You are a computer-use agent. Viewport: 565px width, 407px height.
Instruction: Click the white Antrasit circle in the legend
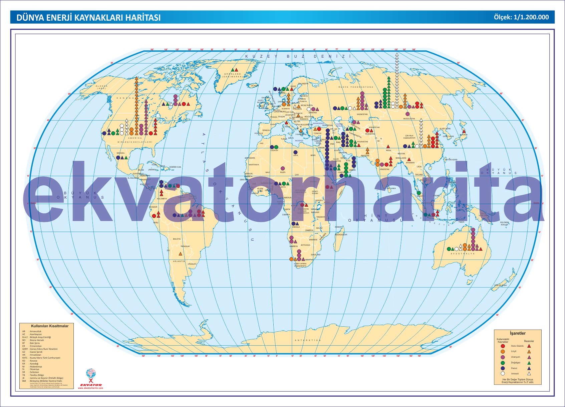click(503, 373)
